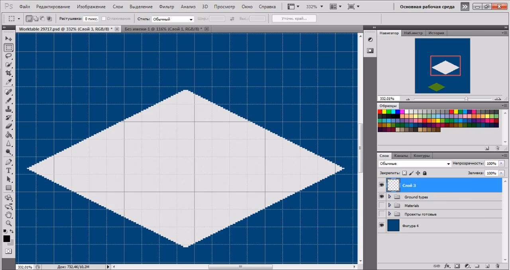Select the Path Selection tool
The width and height of the screenshot is (510, 270).
pos(8,179)
